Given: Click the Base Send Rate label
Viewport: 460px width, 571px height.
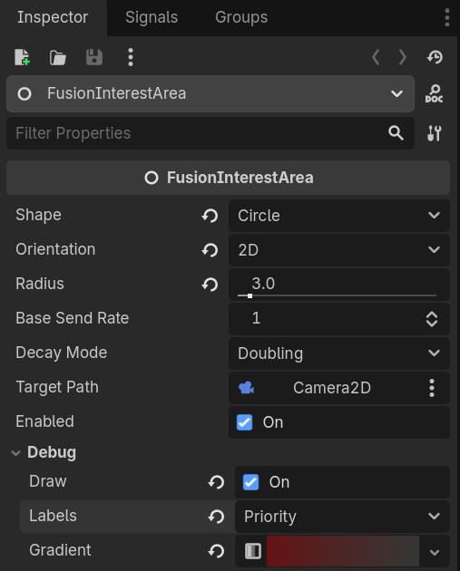Looking at the screenshot, I should point(73,318).
